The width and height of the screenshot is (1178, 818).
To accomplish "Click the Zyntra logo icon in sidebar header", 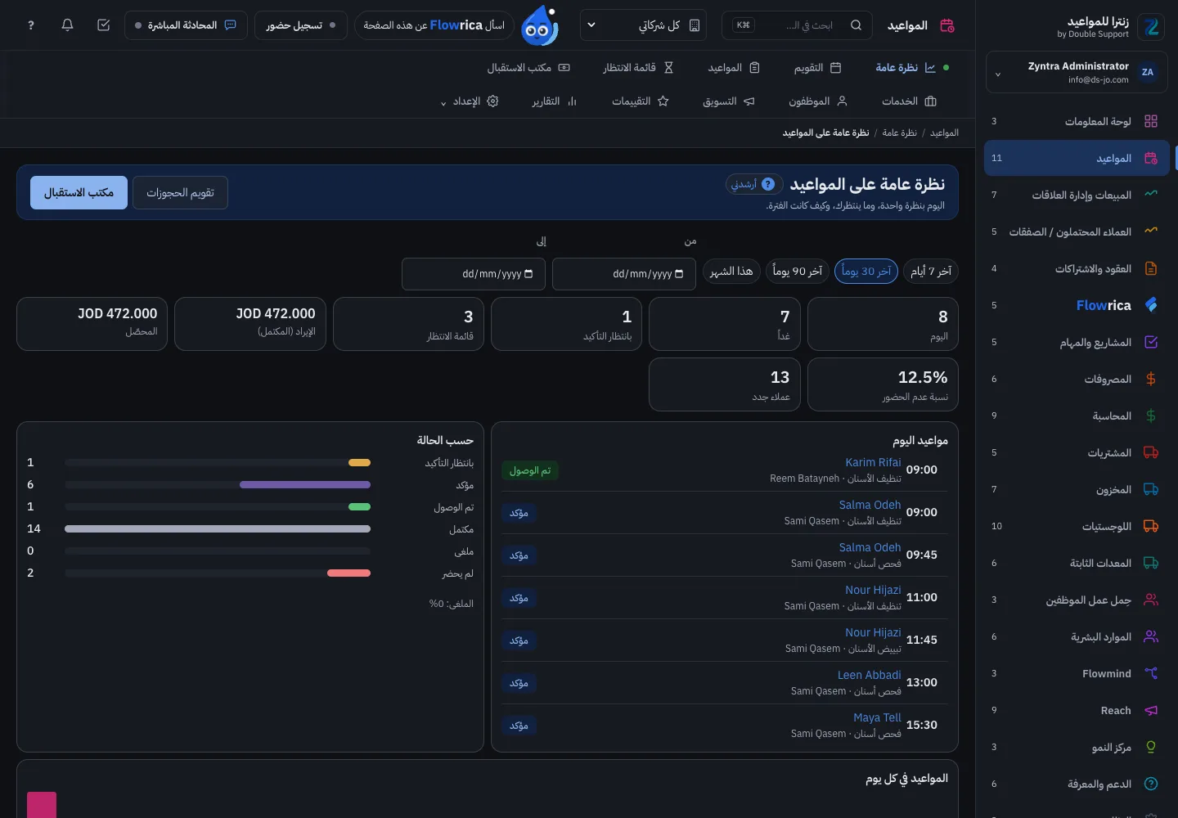I will click(1152, 27).
